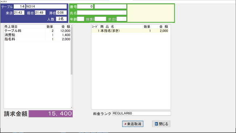Click the pale yellow memo area
Screen dimensions: 236x133
[x=151, y=13]
